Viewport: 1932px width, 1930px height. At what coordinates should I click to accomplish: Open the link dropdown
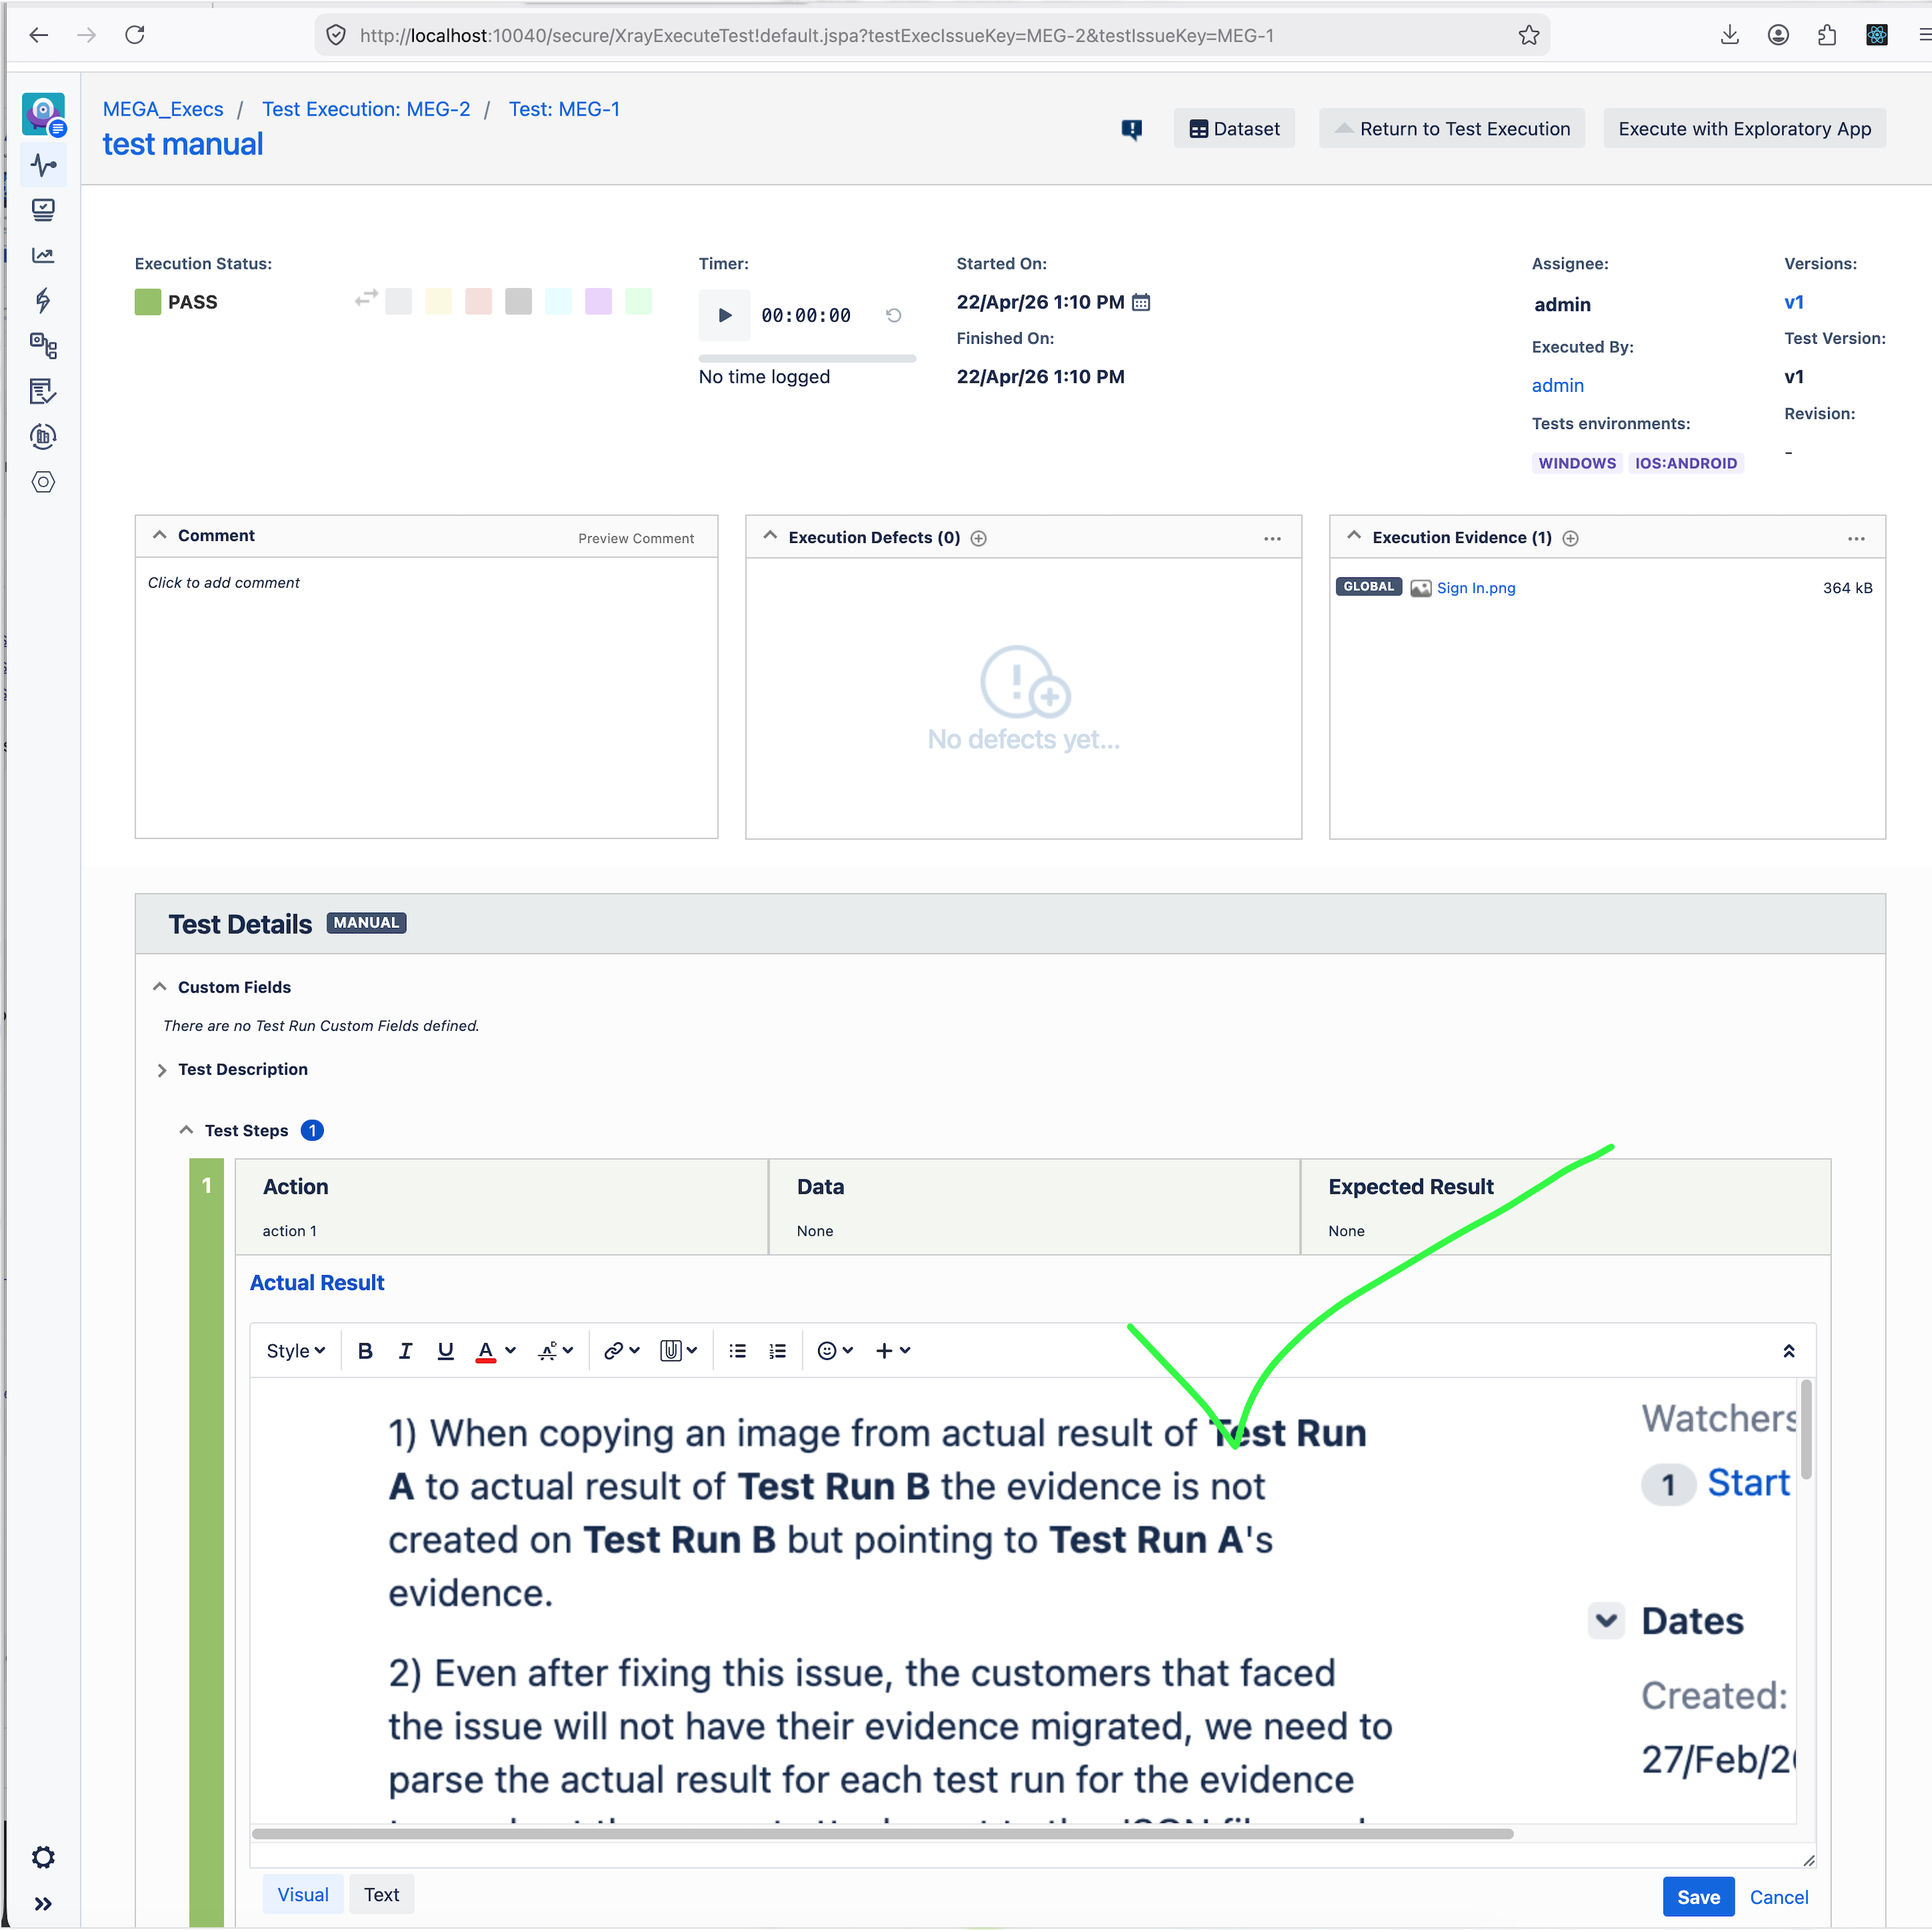pos(621,1351)
